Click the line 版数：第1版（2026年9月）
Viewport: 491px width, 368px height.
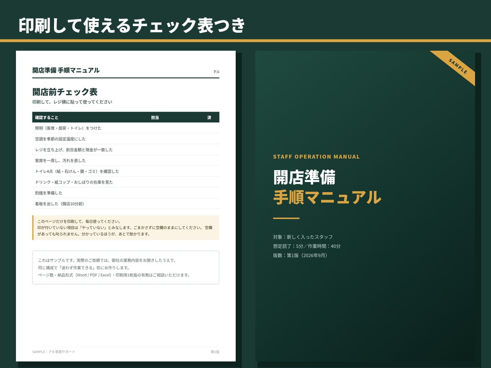pos(300,255)
